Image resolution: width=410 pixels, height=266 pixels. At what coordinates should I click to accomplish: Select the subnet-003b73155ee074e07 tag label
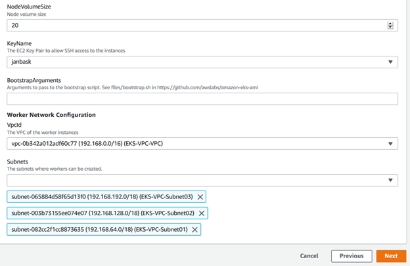(x=102, y=213)
